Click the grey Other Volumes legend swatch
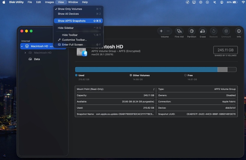246x160 pixels. pyautogui.click(x=131, y=75)
